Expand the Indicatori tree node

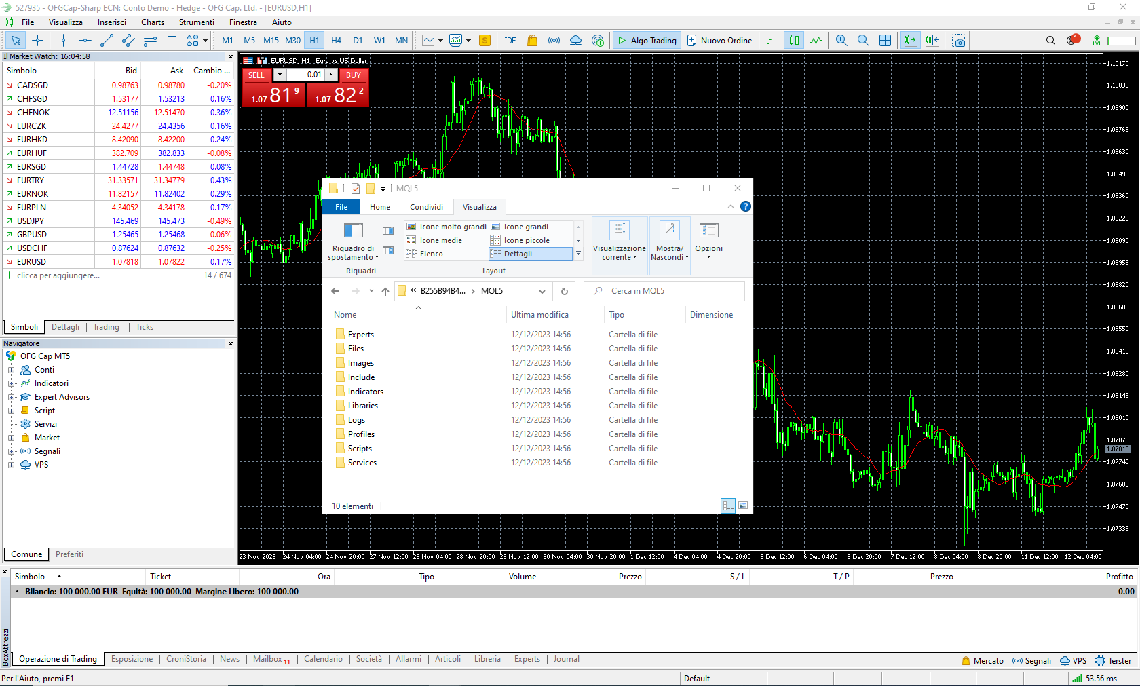[x=11, y=383]
